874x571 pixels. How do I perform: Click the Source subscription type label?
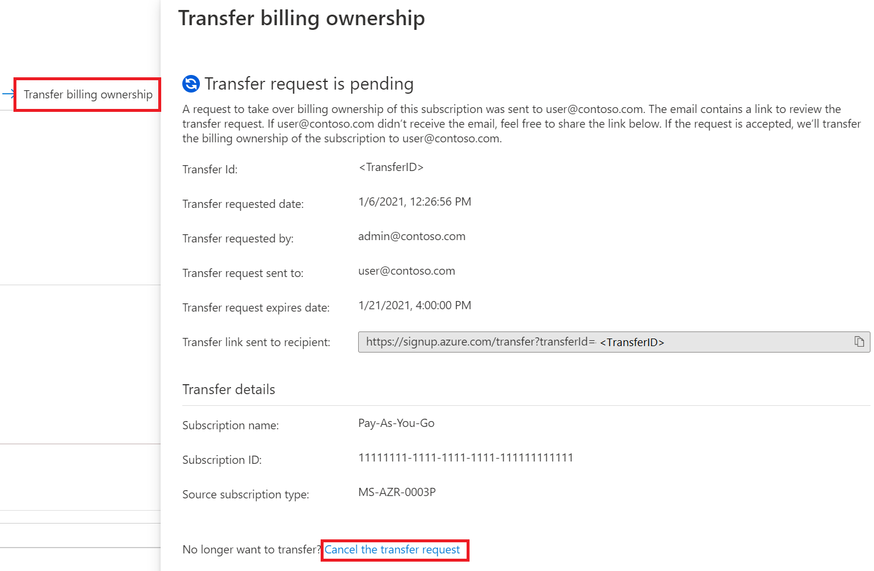[246, 495]
